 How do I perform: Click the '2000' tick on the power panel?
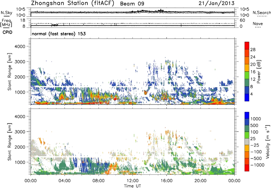pos(20,77)
